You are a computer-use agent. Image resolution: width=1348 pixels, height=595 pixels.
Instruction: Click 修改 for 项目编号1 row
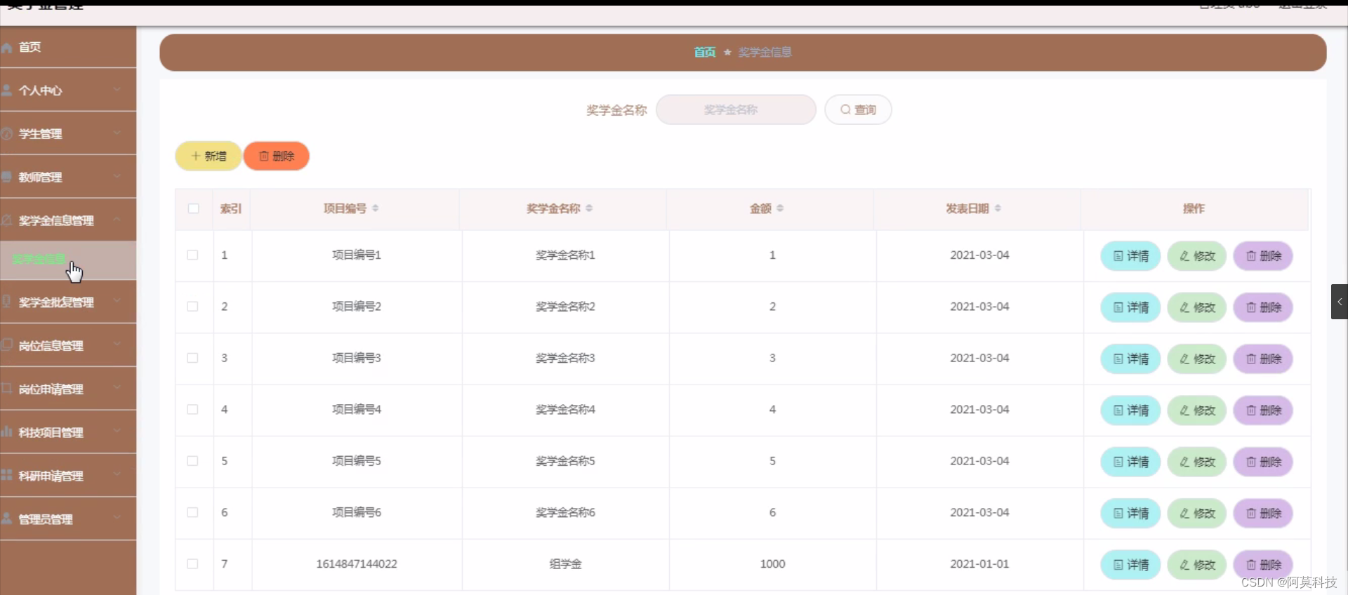tap(1197, 256)
